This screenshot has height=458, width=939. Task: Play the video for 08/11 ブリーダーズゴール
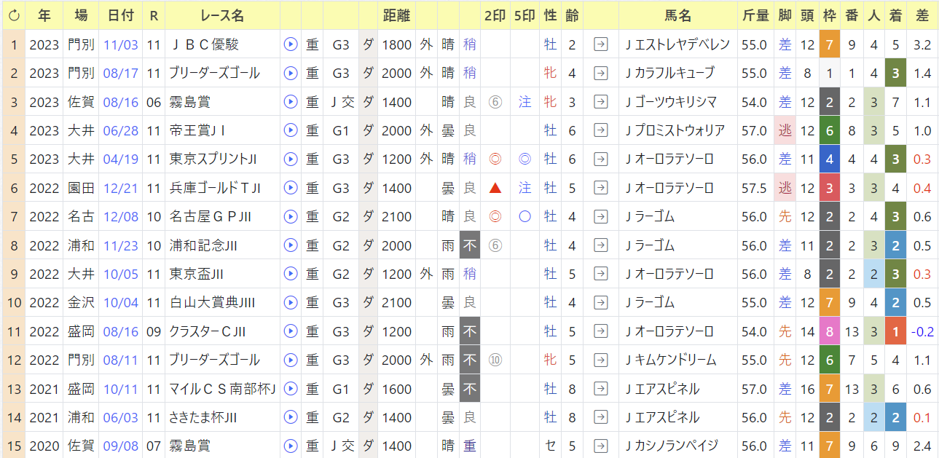tap(291, 360)
